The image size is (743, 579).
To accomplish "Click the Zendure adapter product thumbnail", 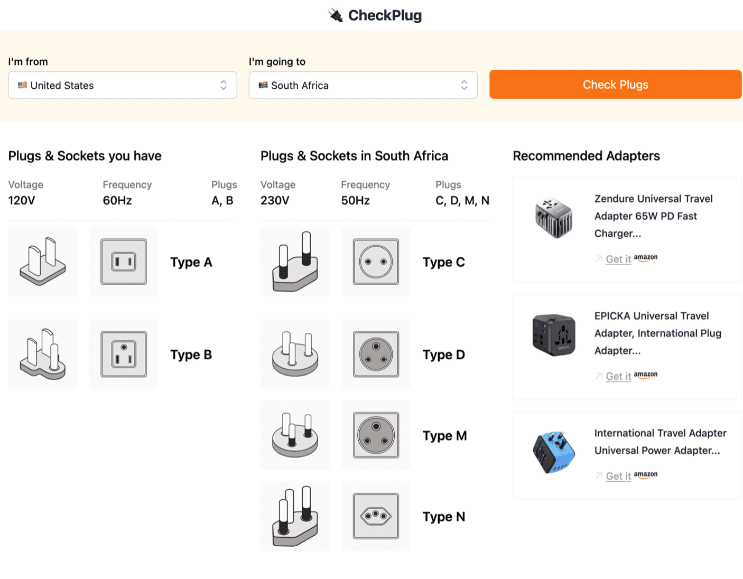I will coord(553,218).
